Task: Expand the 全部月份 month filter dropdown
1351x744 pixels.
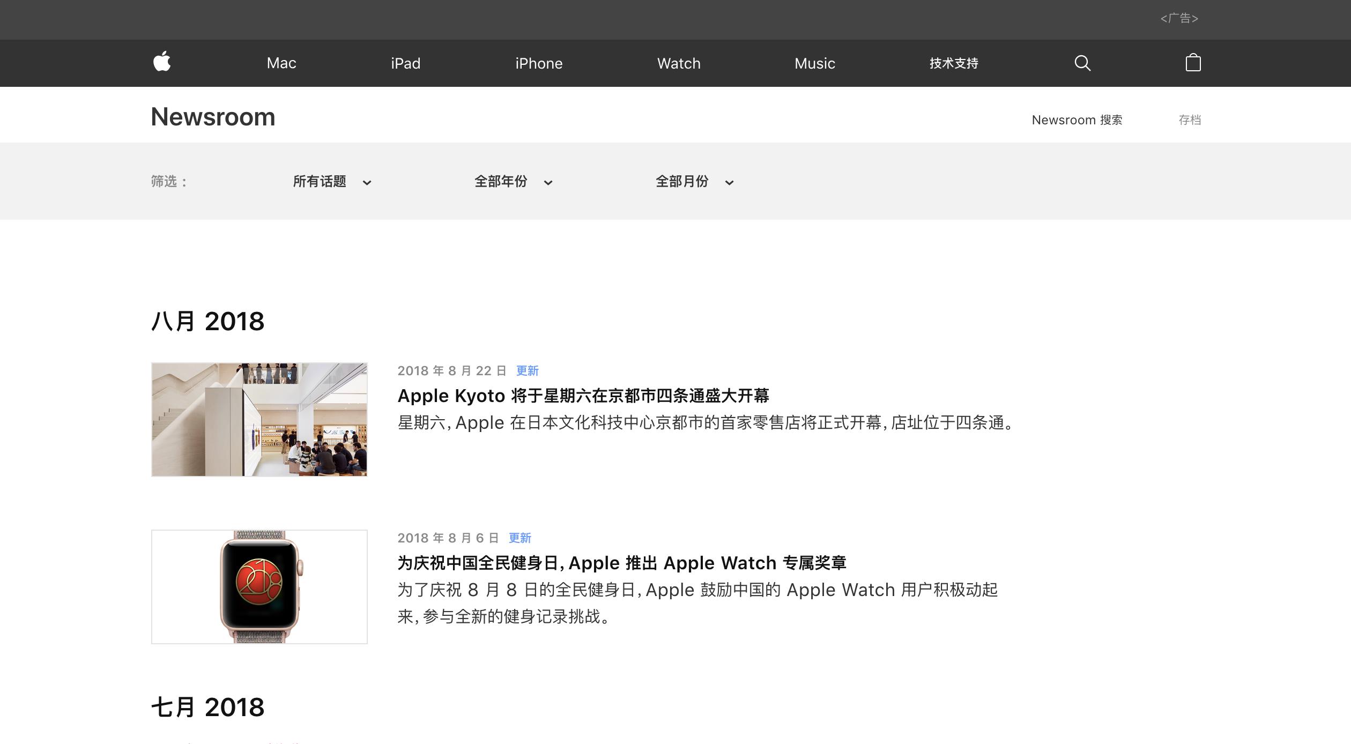Action: [694, 182]
